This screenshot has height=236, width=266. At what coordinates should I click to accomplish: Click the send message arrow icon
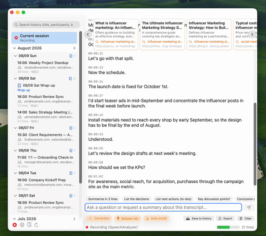coord(249,207)
